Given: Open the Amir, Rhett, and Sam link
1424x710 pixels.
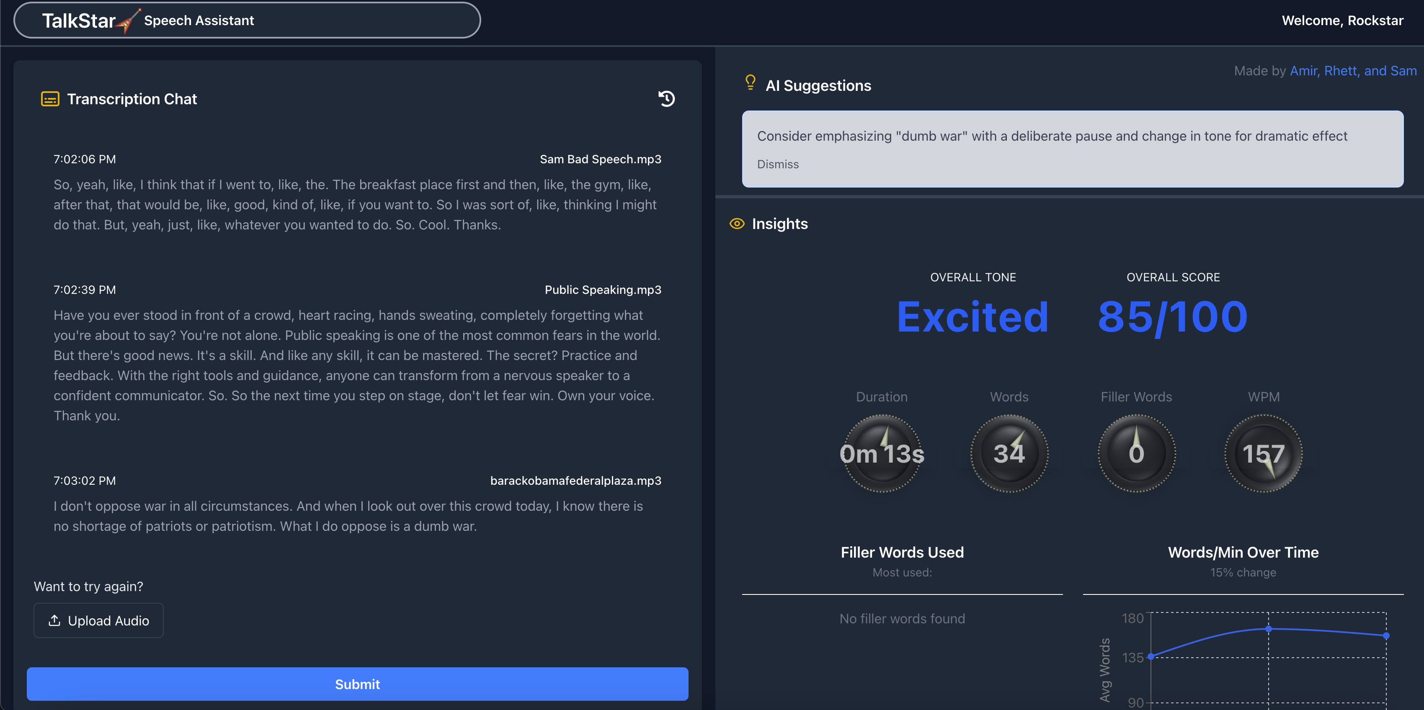Looking at the screenshot, I should click(1353, 71).
